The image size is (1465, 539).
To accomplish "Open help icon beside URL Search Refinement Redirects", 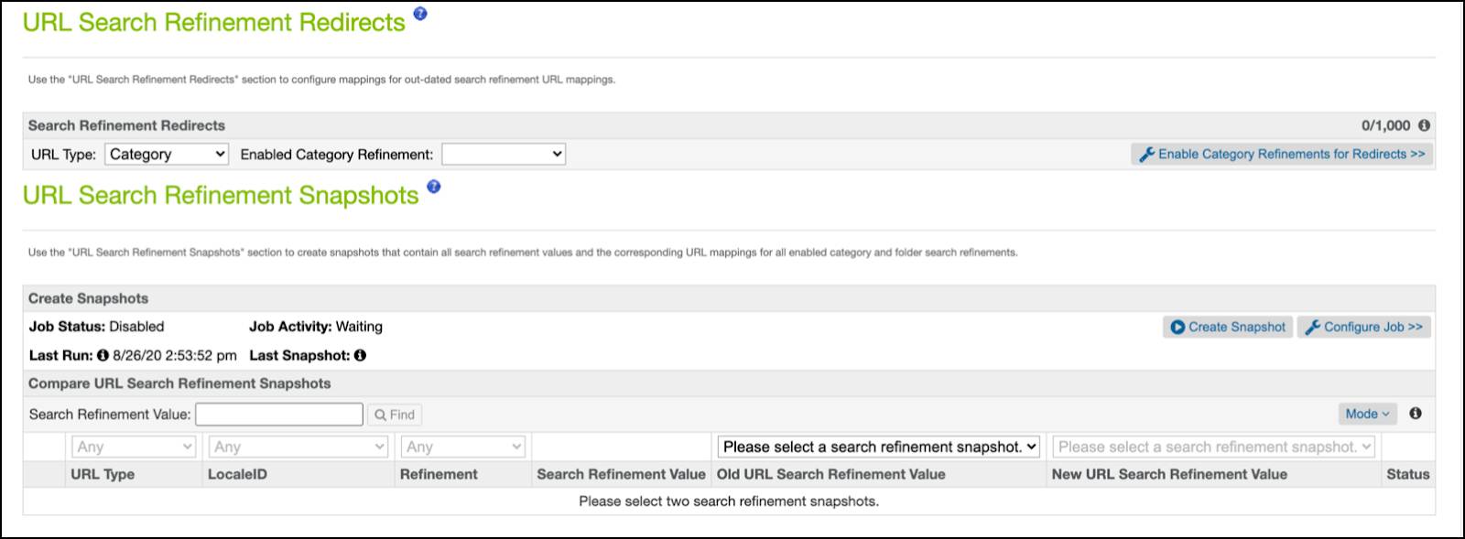I will tap(420, 14).
